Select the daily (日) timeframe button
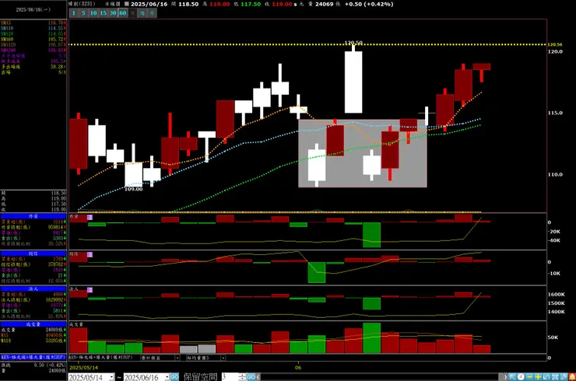Image resolution: width=576 pixels, height=381 pixels. [x=132, y=13]
